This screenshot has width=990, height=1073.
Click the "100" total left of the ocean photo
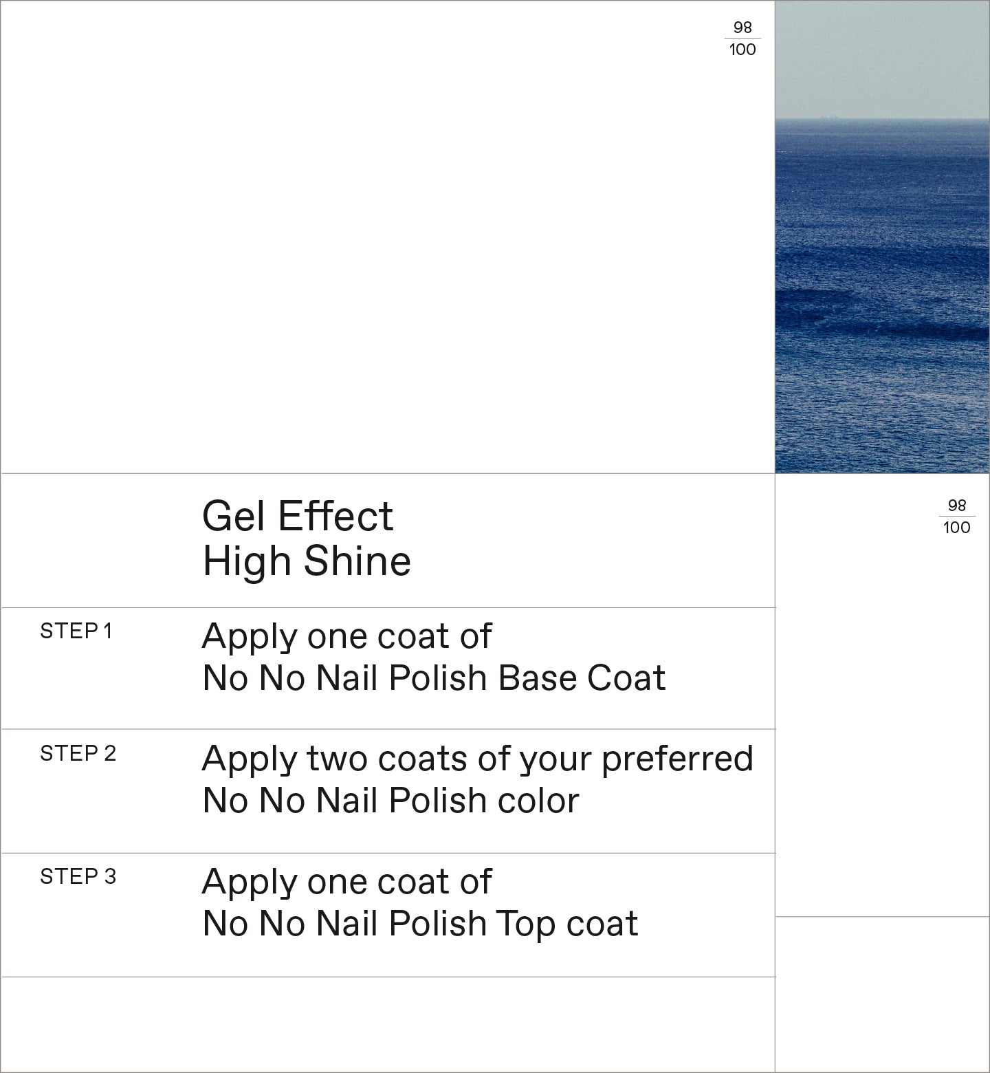point(742,50)
